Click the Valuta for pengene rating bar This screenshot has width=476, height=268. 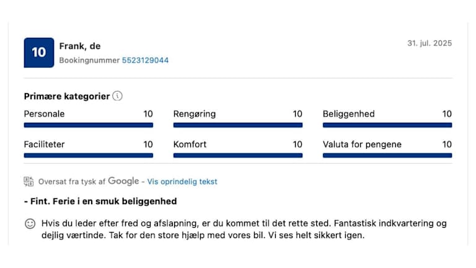(x=387, y=155)
